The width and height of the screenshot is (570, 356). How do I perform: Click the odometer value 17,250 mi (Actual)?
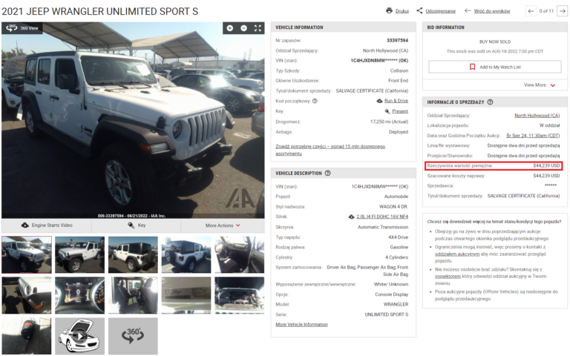click(390, 122)
